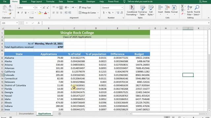Viewport: 211px width, 118px height.
Task: Click the Align Left icon
Action: 53,12
